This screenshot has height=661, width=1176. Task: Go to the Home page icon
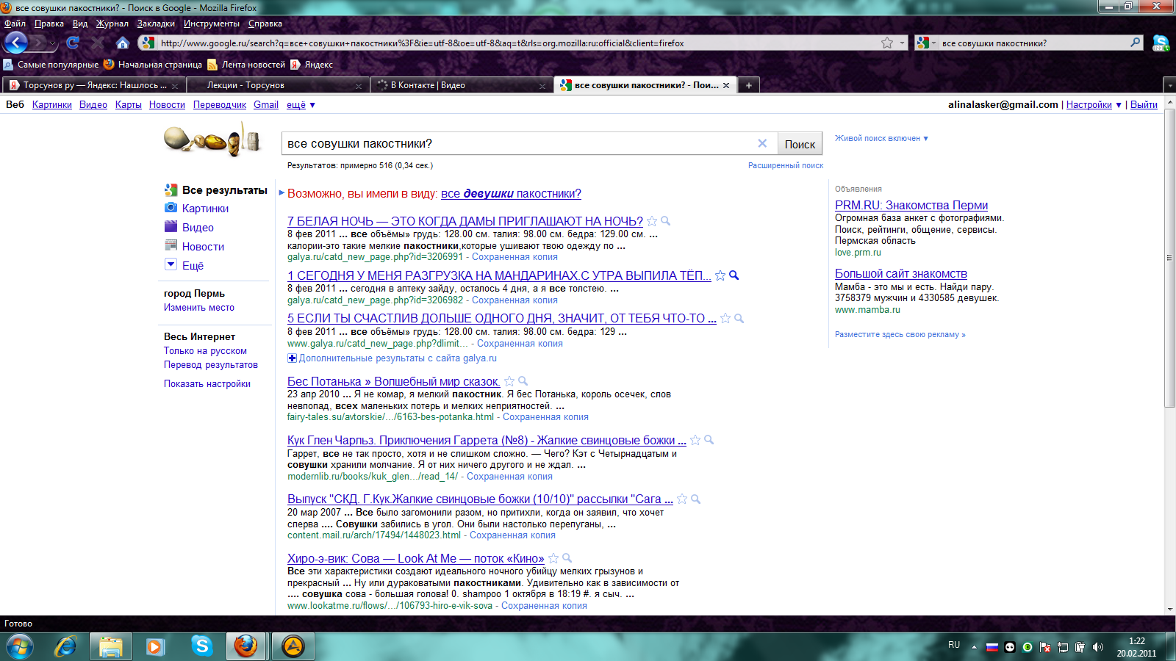point(123,43)
